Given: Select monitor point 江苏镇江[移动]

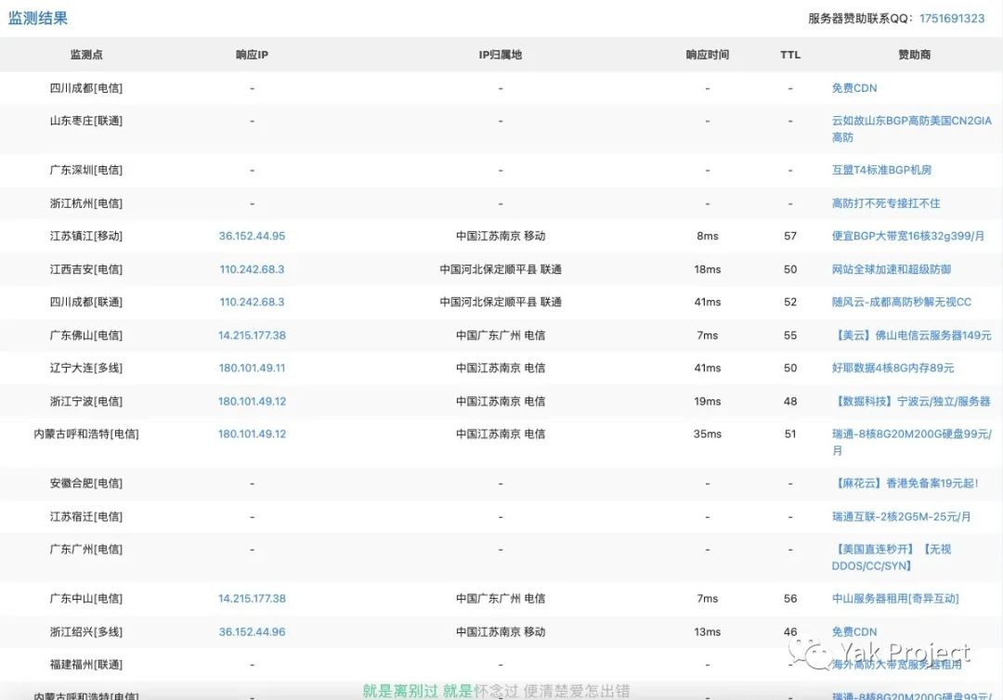Looking at the screenshot, I should 86,236.
